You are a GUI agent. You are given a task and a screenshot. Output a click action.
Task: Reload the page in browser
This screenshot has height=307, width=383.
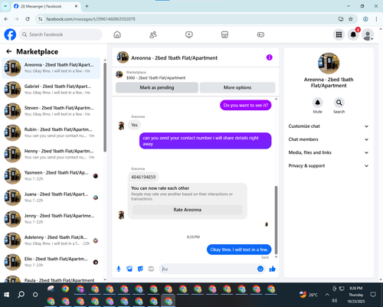click(28, 19)
